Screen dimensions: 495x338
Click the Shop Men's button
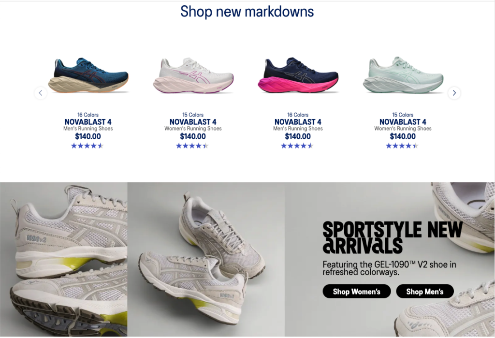coord(424,291)
